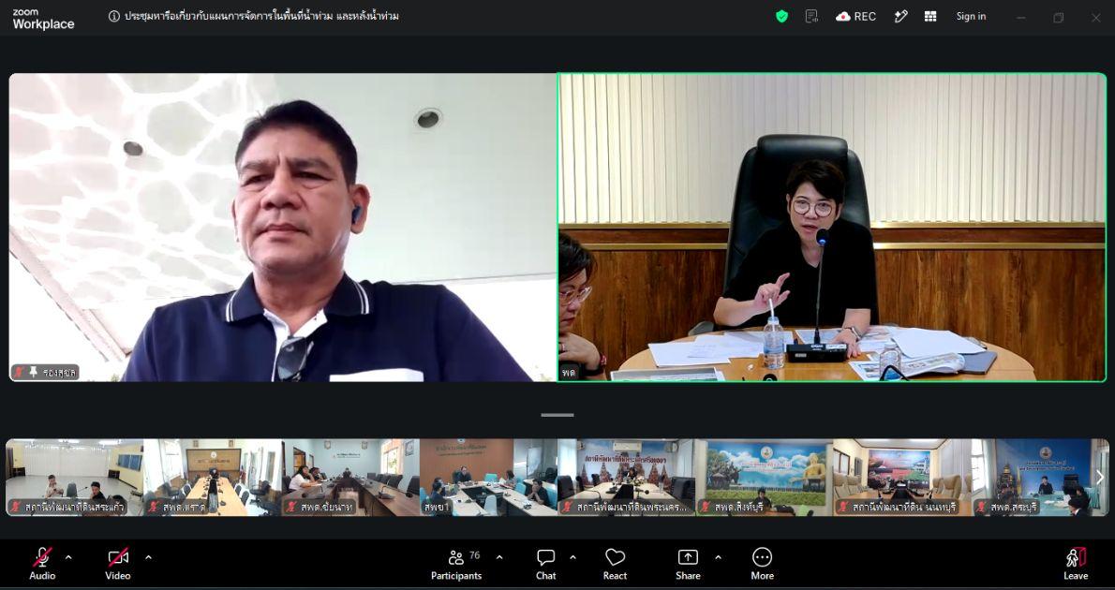Click Share screen button
This screenshot has height=590, width=1115.
click(688, 565)
